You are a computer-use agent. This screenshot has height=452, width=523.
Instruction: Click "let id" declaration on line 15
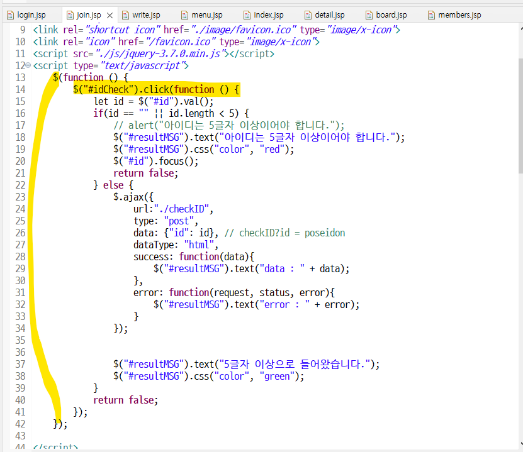(x=109, y=102)
